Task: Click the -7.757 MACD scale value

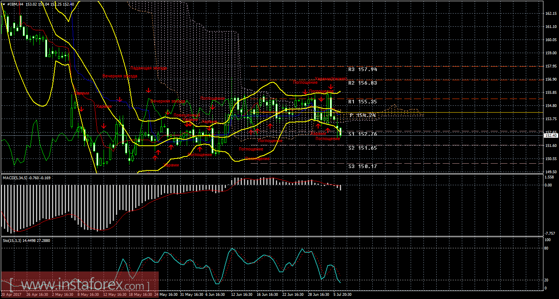Action: [550, 233]
